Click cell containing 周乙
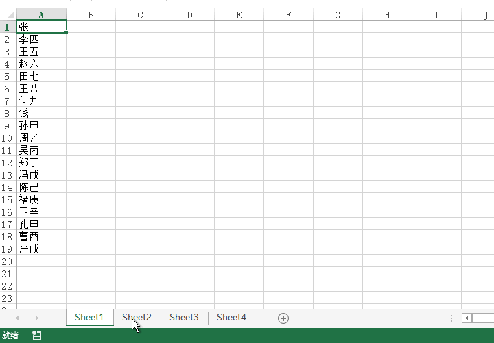This screenshot has width=494, height=343. click(x=41, y=138)
